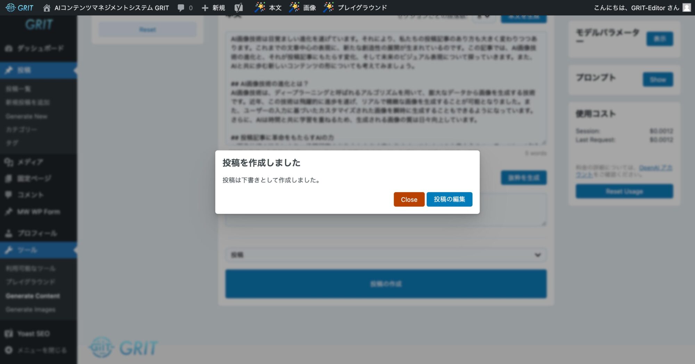695x364 pixels.
Task: Open メディア in the sidebar
Action: (30, 162)
